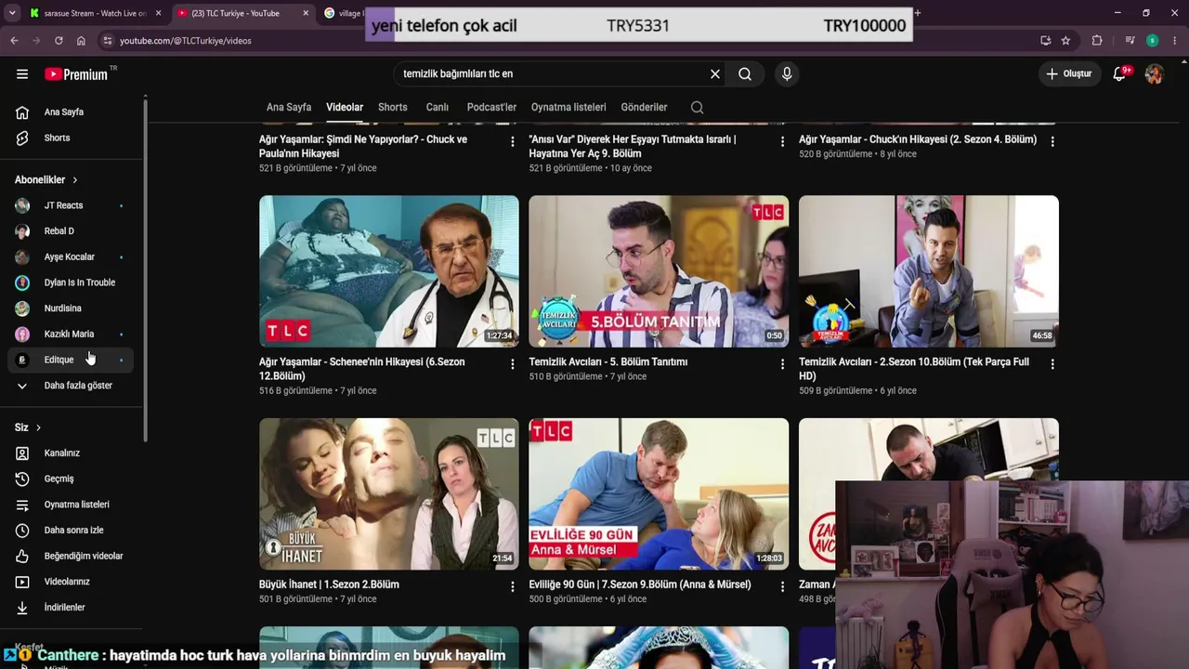1189x669 pixels.
Task: Open options for Chuck'ın Hikayesi video
Action: tap(1052, 141)
